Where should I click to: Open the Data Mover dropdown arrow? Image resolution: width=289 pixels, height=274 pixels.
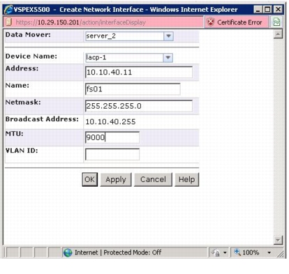[x=168, y=36]
